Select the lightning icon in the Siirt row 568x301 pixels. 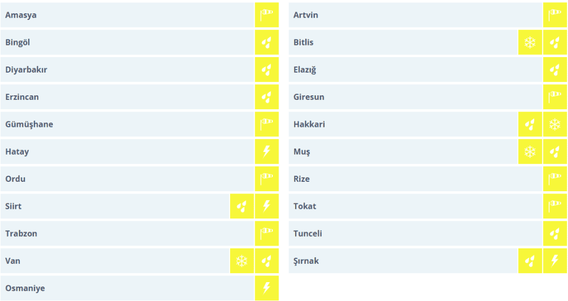pos(266,206)
